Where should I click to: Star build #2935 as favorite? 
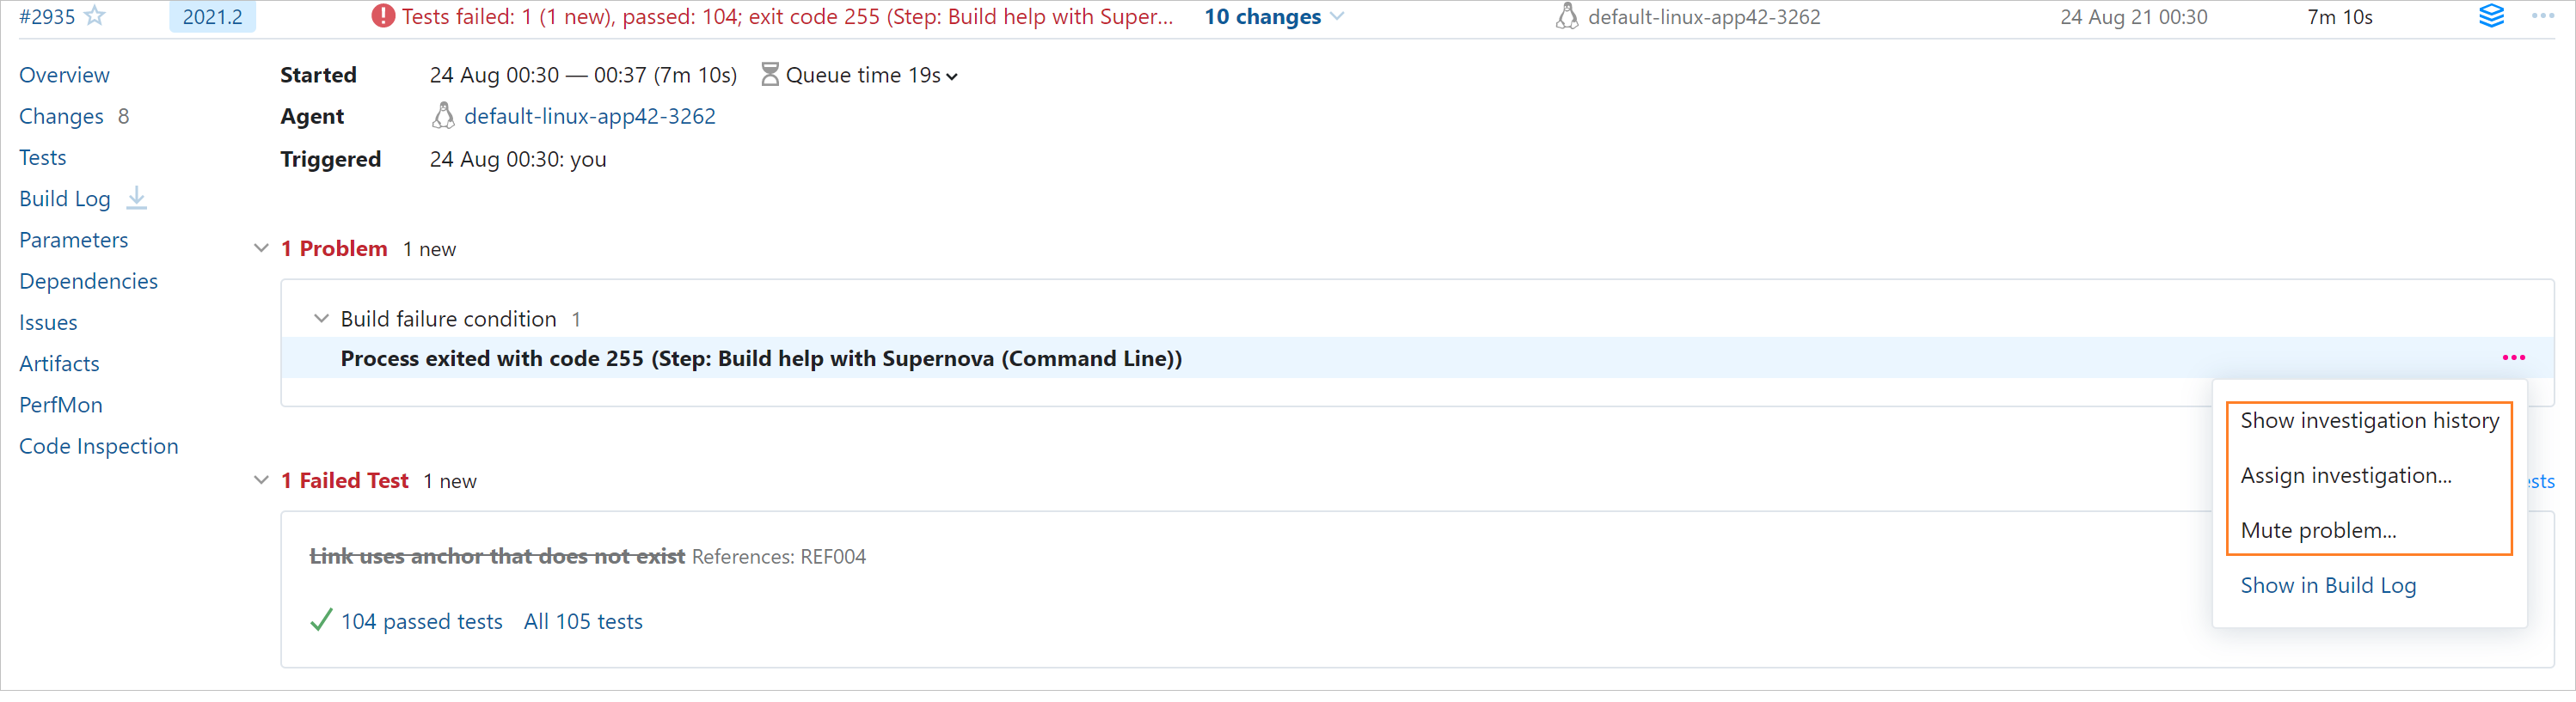[x=95, y=16]
